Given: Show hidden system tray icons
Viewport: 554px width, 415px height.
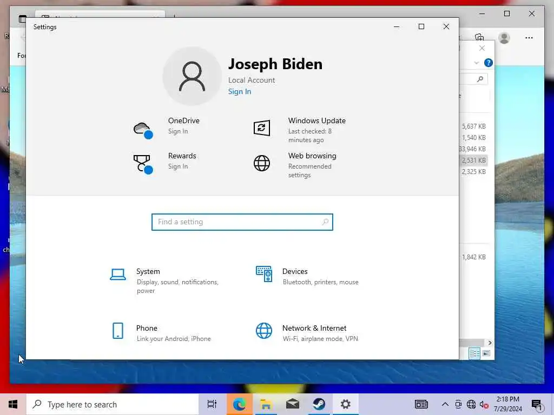Looking at the screenshot, I should pyautogui.click(x=445, y=404).
